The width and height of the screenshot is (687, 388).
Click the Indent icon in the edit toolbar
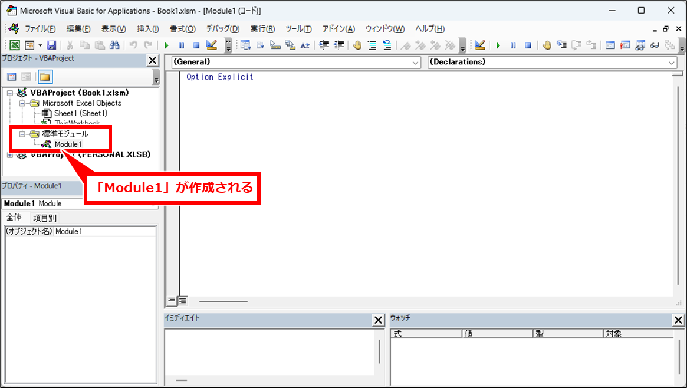[x=324, y=45]
